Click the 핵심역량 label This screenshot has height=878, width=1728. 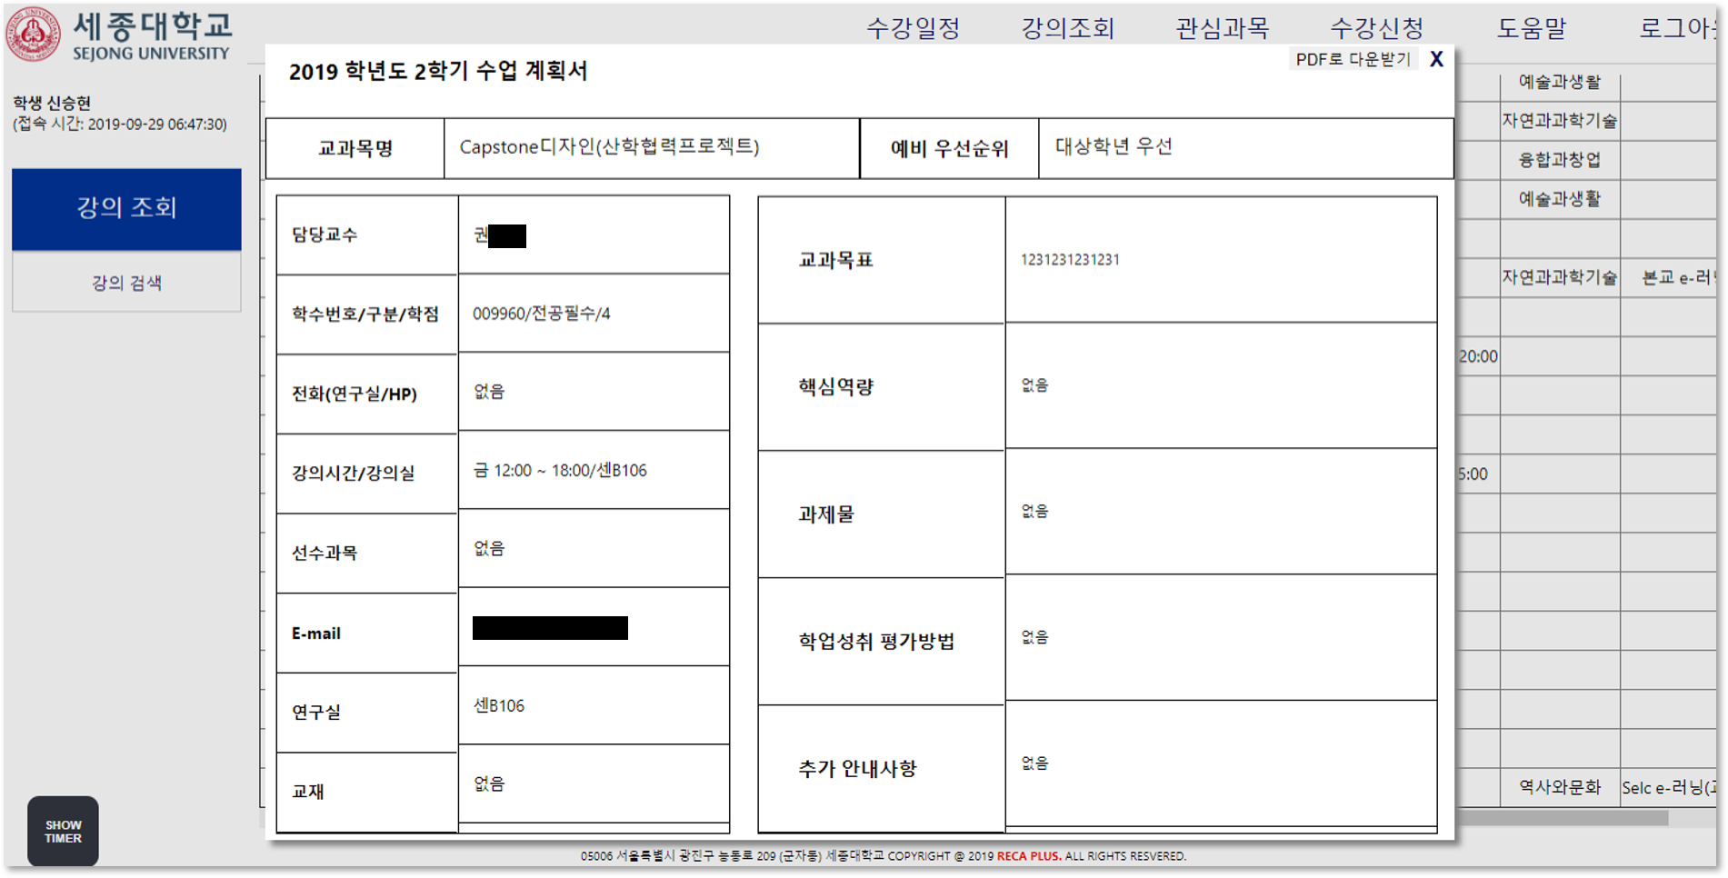click(835, 387)
